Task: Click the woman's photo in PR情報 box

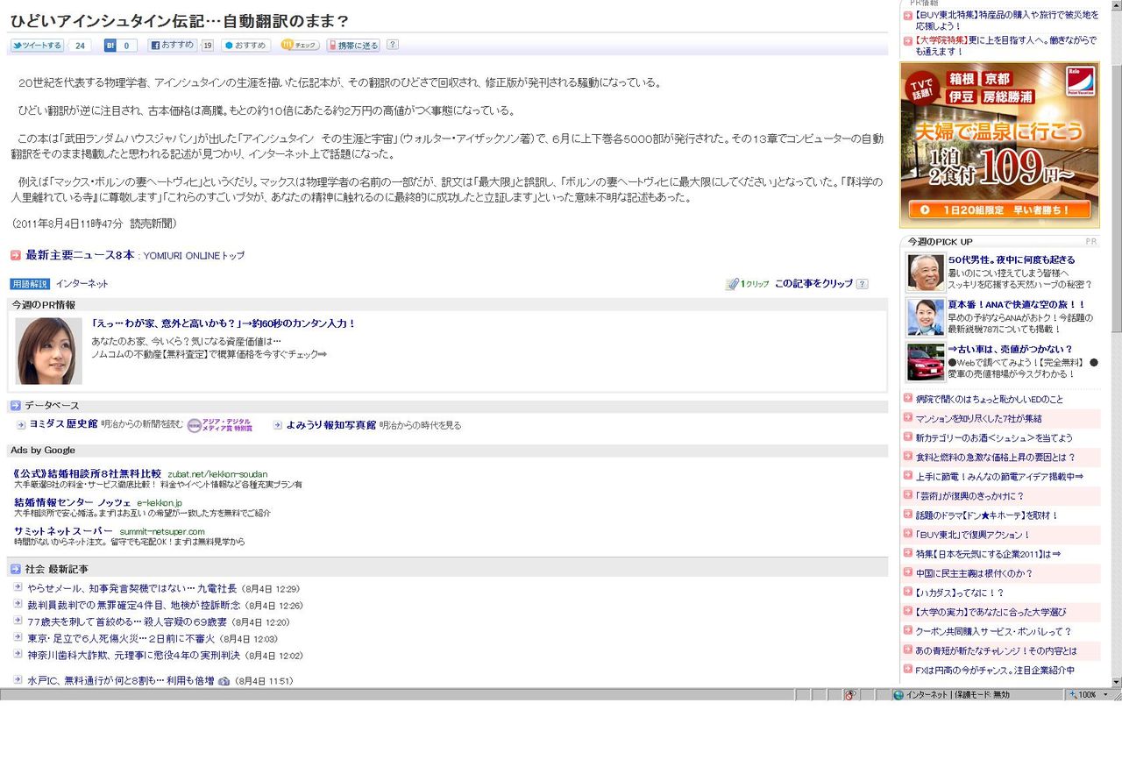Action: tap(49, 351)
